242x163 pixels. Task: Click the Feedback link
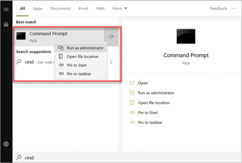(x=218, y=9)
